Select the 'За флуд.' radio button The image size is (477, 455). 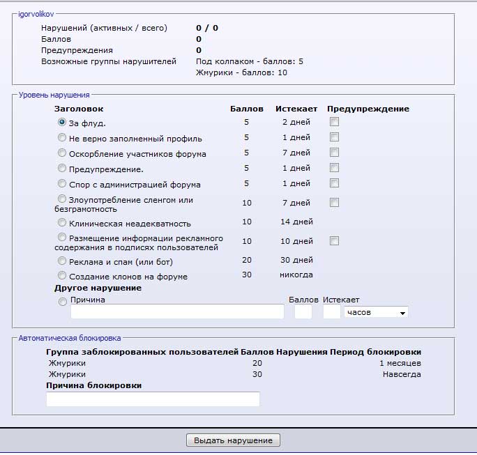pos(62,122)
